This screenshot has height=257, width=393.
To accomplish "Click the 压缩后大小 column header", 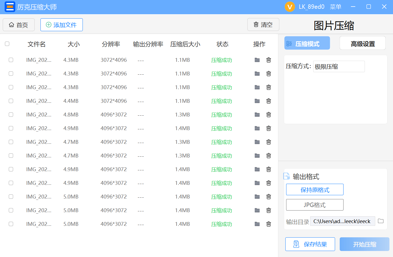I will pos(185,44).
